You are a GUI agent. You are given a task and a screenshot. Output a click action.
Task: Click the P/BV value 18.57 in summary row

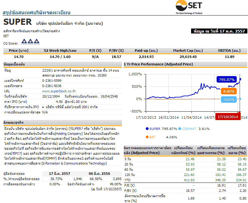click(x=116, y=57)
